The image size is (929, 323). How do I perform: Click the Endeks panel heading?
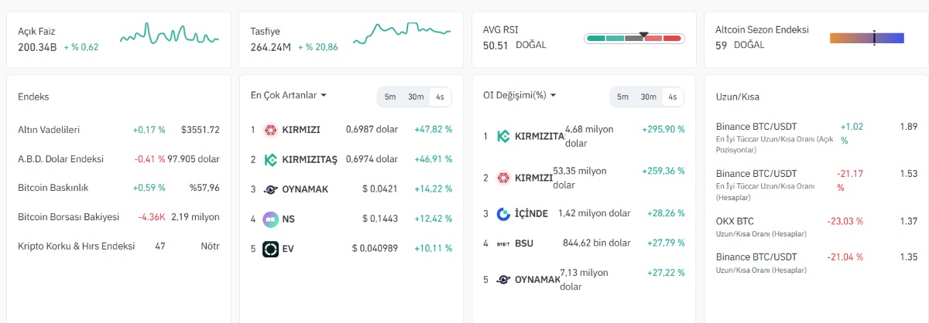tap(33, 97)
